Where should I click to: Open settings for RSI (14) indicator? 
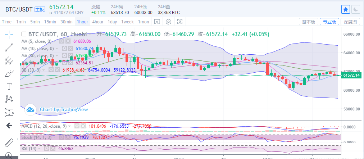[x=47, y=148]
